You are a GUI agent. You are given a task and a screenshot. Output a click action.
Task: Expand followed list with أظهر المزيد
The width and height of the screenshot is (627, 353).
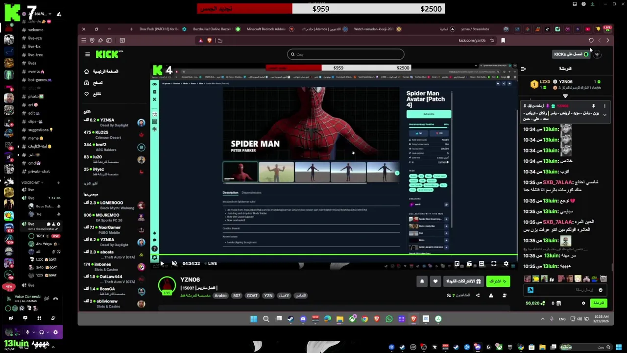[x=91, y=184]
